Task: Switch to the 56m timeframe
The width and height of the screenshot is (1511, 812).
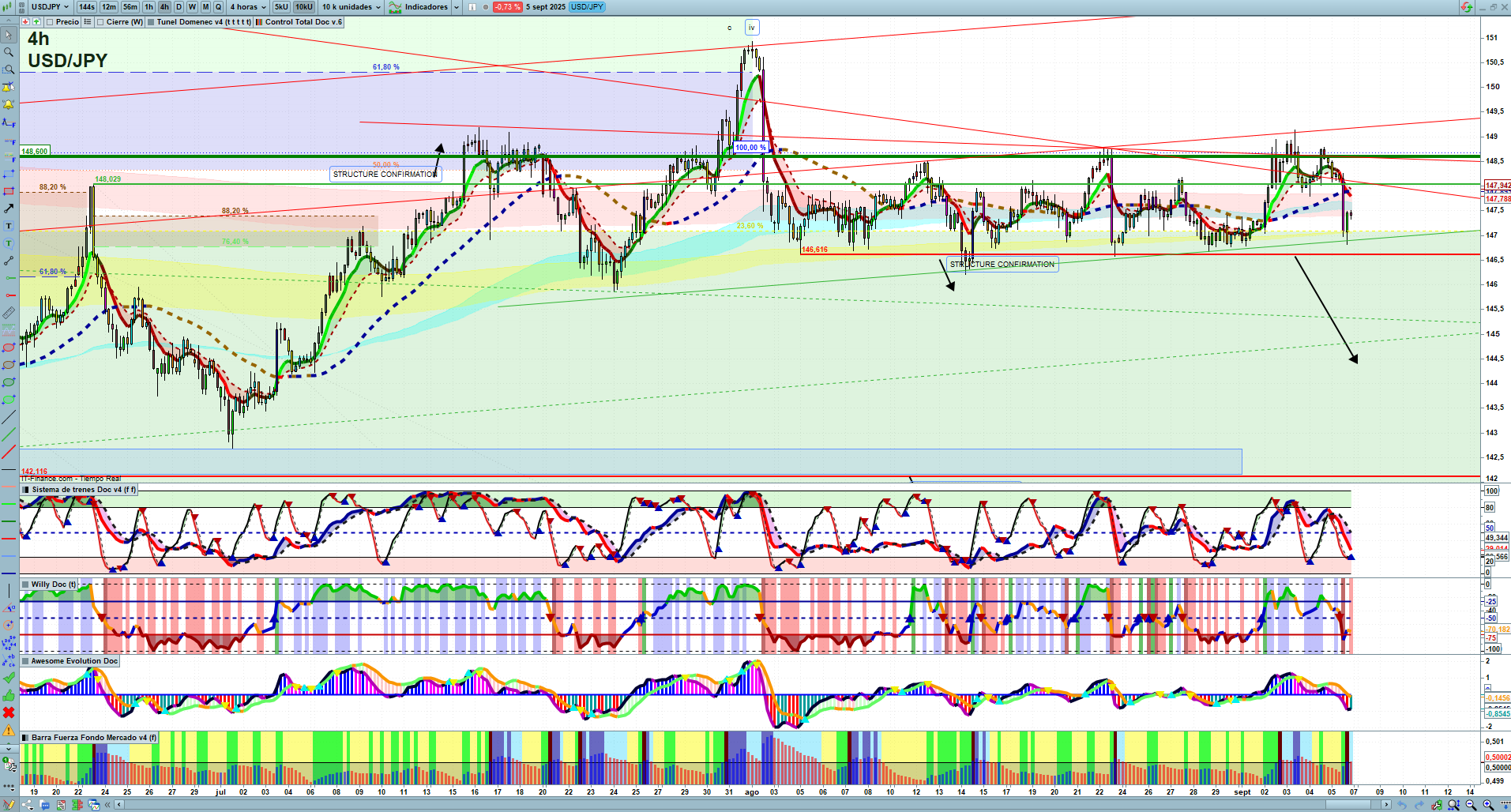Action: point(130,7)
